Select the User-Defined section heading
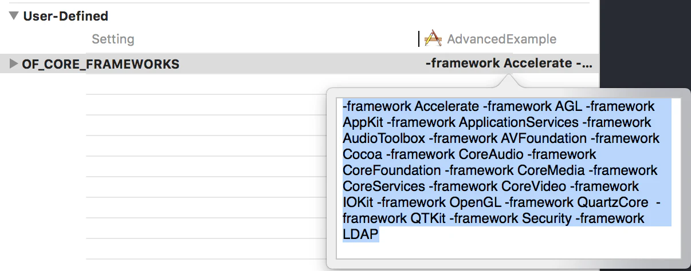This screenshot has width=691, height=271. coord(65,16)
